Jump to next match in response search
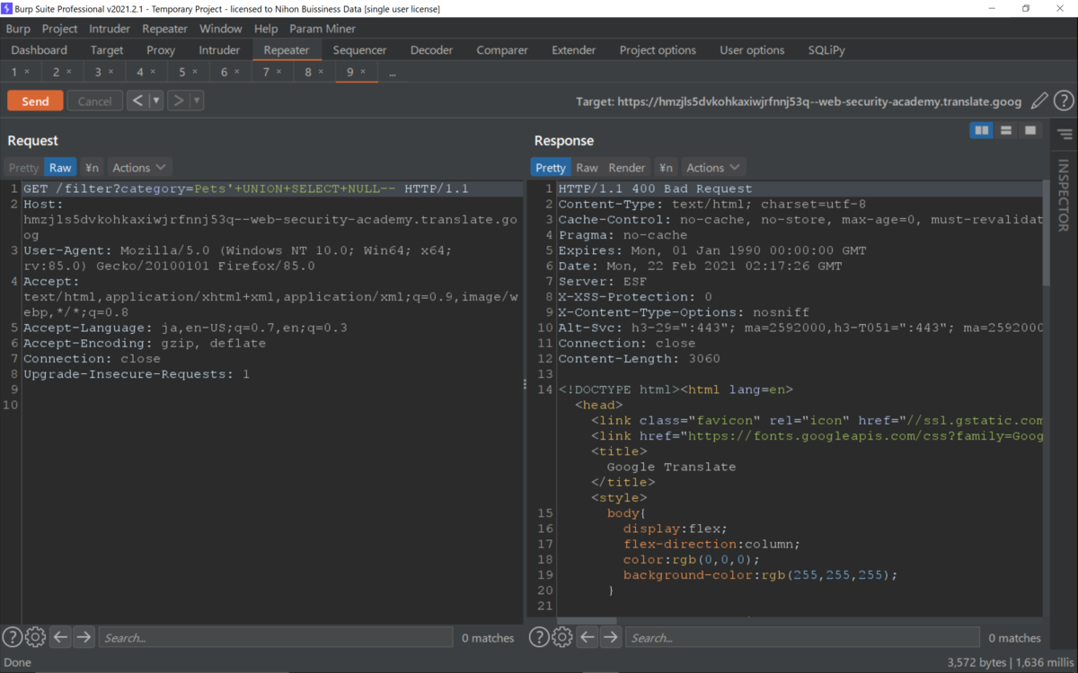The height and width of the screenshot is (673, 1078). click(611, 637)
